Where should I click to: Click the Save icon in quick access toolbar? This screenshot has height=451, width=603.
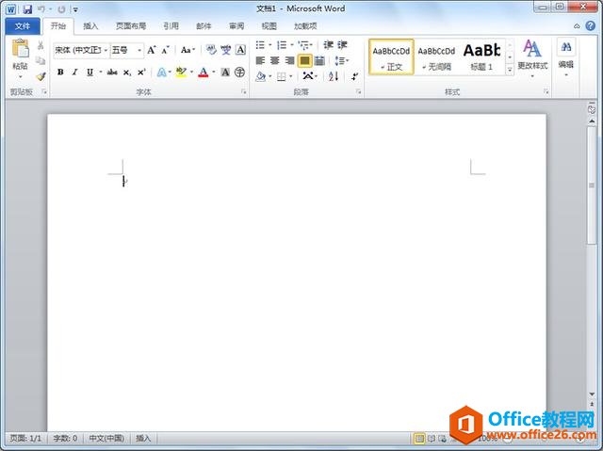pyautogui.click(x=27, y=9)
